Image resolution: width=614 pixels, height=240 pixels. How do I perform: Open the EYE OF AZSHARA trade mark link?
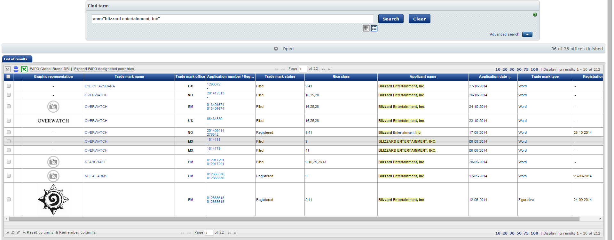(100, 86)
